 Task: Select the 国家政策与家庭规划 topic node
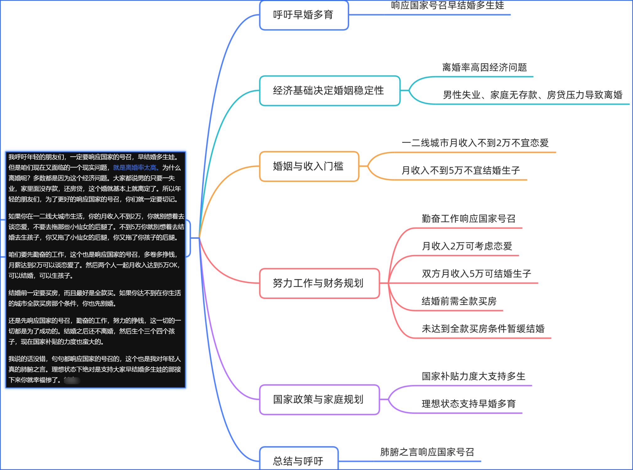tap(319, 399)
